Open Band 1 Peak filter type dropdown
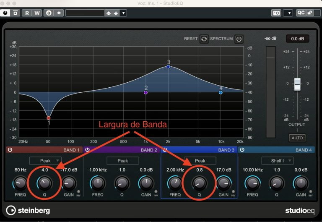 (45, 161)
